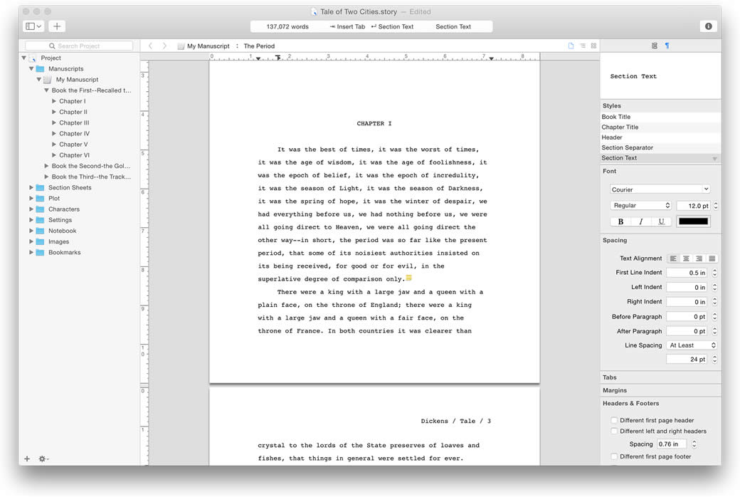Switch to page document view icon

(571, 46)
